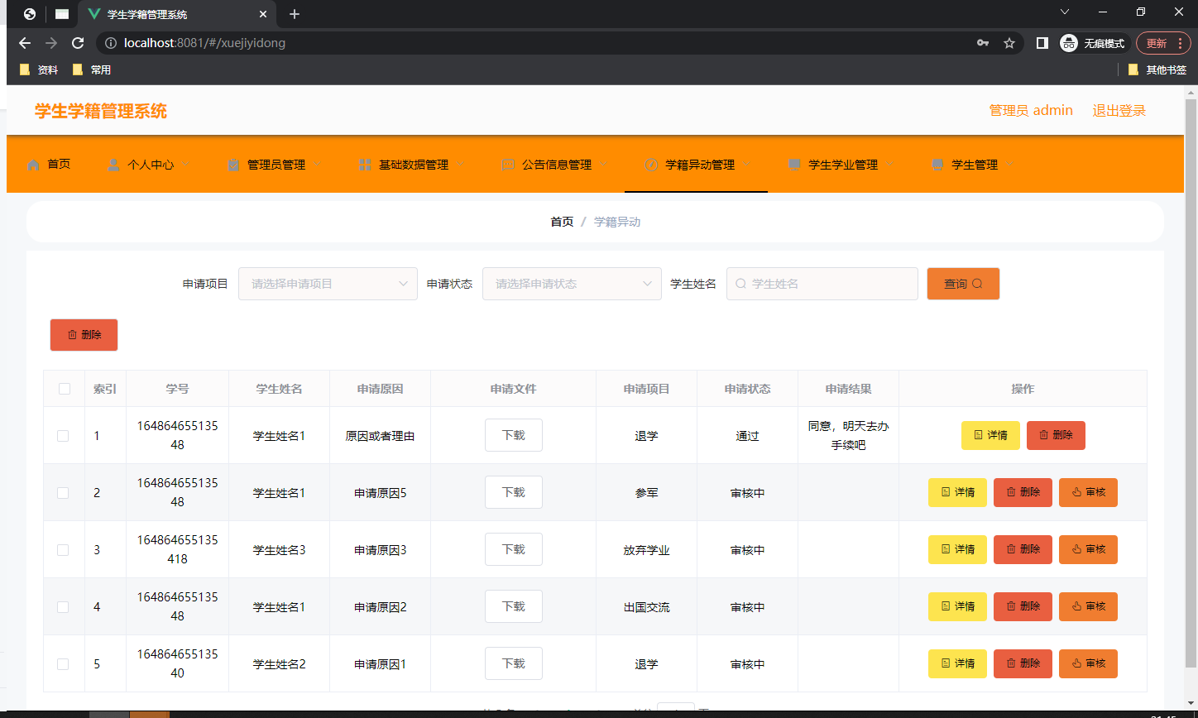Expand the 公告信息管理 menu arrow
This screenshot has height=718, width=1198.
pyautogui.click(x=604, y=164)
